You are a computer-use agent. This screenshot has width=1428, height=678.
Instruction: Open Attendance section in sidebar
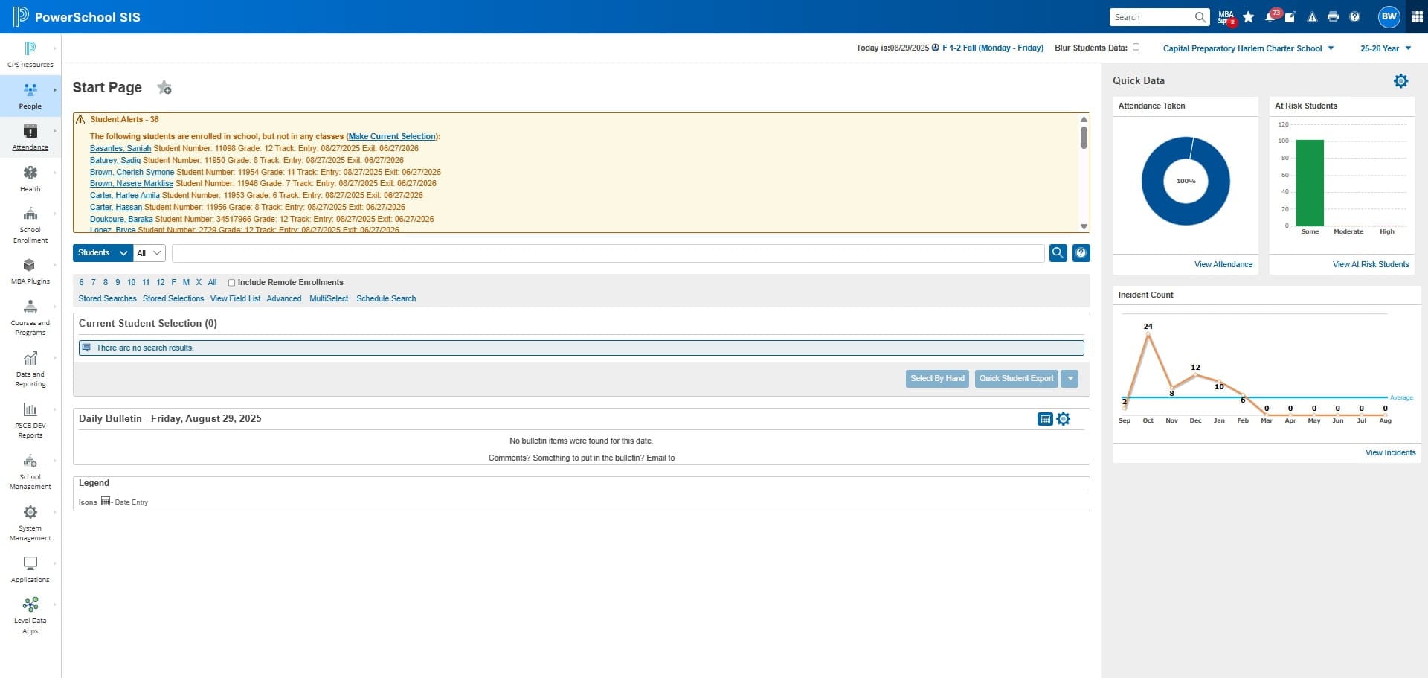(x=30, y=138)
